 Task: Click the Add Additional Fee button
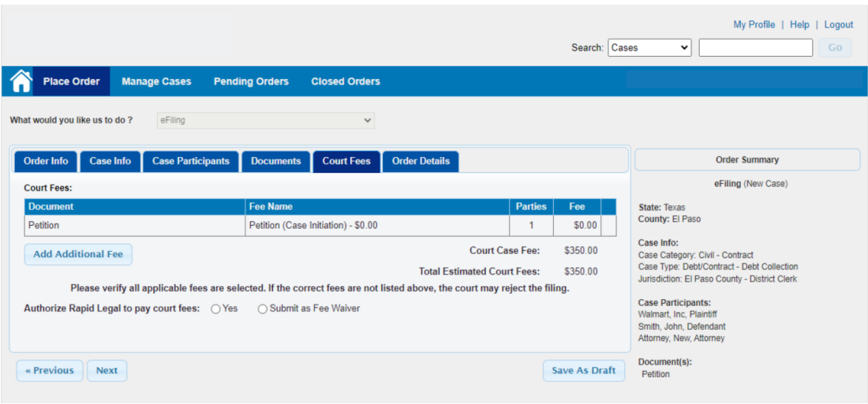78,255
